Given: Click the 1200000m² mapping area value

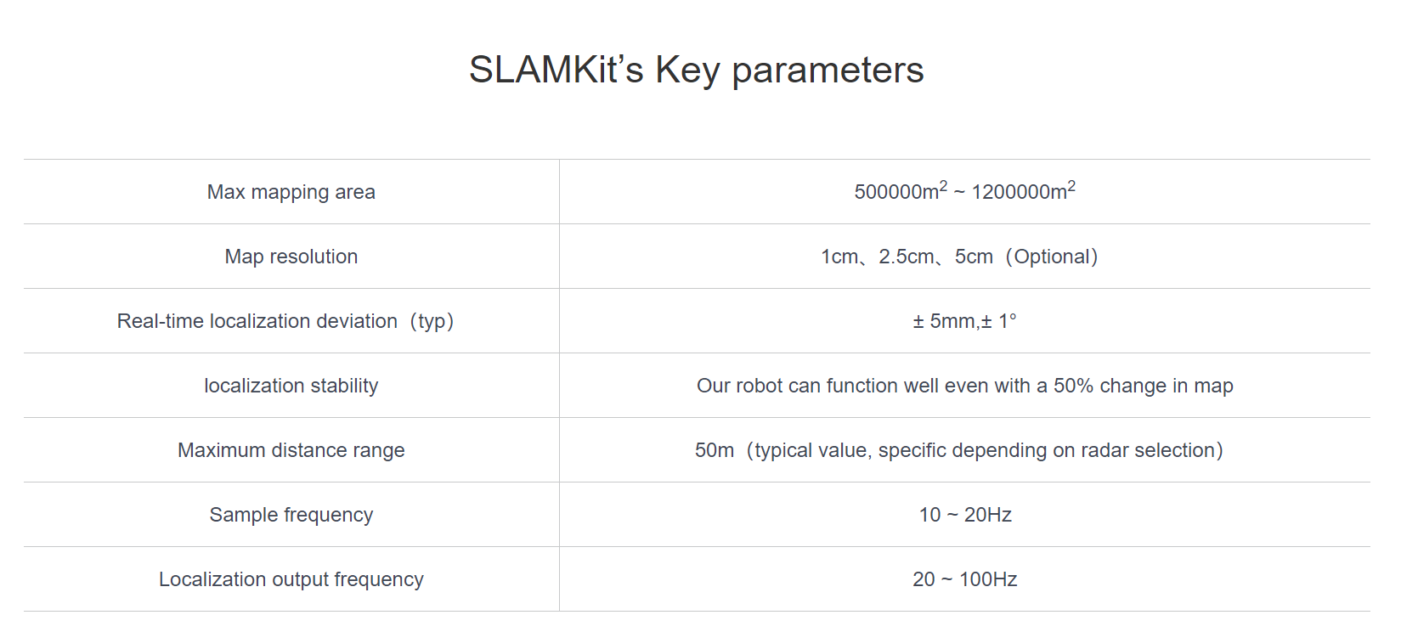Looking at the screenshot, I should [x=1023, y=191].
